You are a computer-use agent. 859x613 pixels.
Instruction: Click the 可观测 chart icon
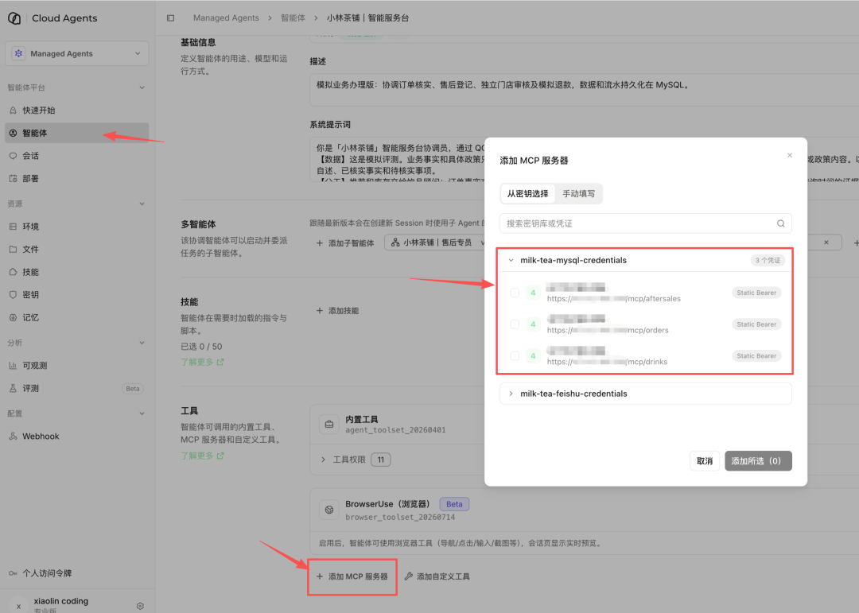point(14,366)
